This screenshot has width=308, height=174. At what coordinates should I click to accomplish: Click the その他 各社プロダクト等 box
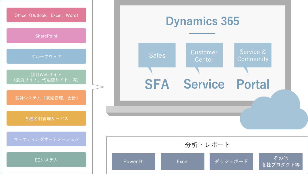281,161
